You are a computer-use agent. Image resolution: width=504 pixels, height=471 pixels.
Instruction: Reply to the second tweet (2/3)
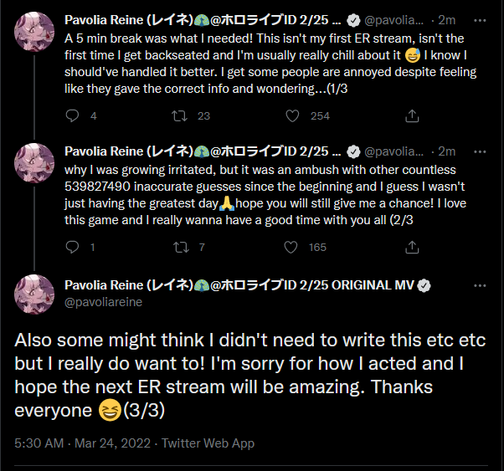coord(72,247)
